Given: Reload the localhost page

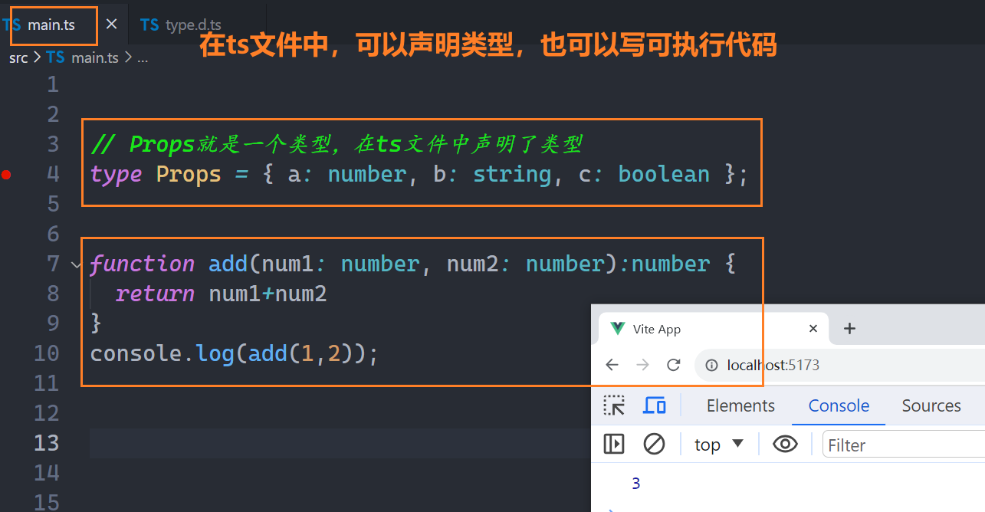Looking at the screenshot, I should coord(674,365).
